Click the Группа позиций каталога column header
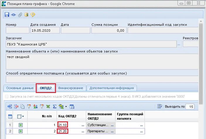This screenshot has height=139, width=206. coord(130,116)
